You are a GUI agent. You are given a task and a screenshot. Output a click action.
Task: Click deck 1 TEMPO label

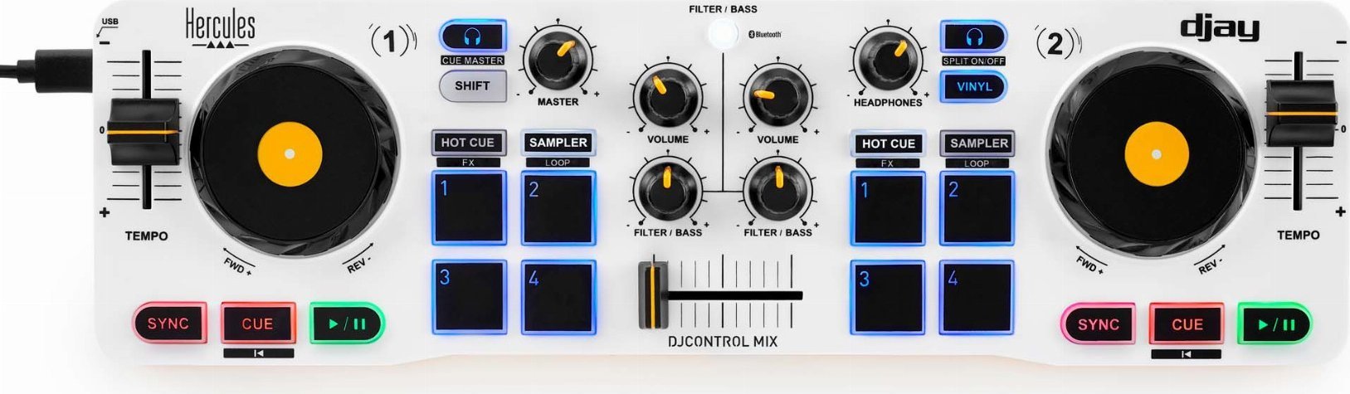point(146,236)
